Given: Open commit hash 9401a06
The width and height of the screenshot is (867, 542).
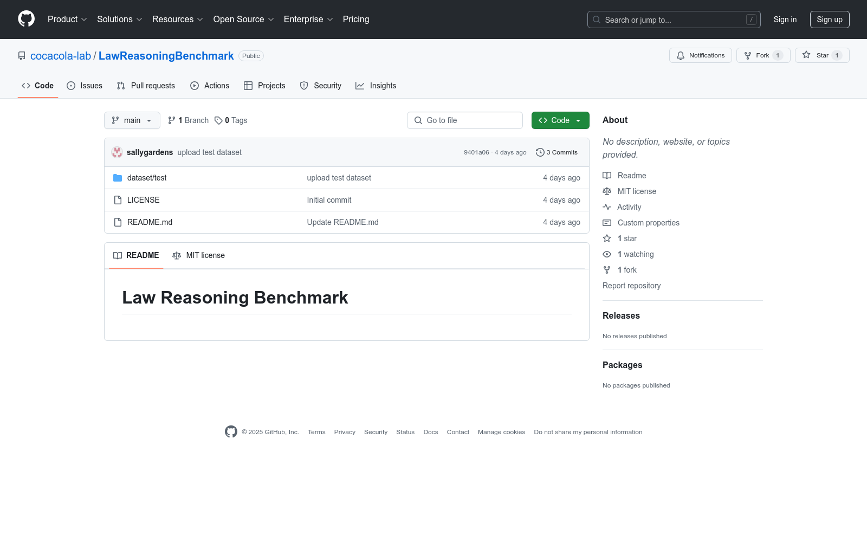Looking at the screenshot, I should point(476,152).
